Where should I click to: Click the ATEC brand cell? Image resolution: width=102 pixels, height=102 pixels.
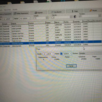59,27
